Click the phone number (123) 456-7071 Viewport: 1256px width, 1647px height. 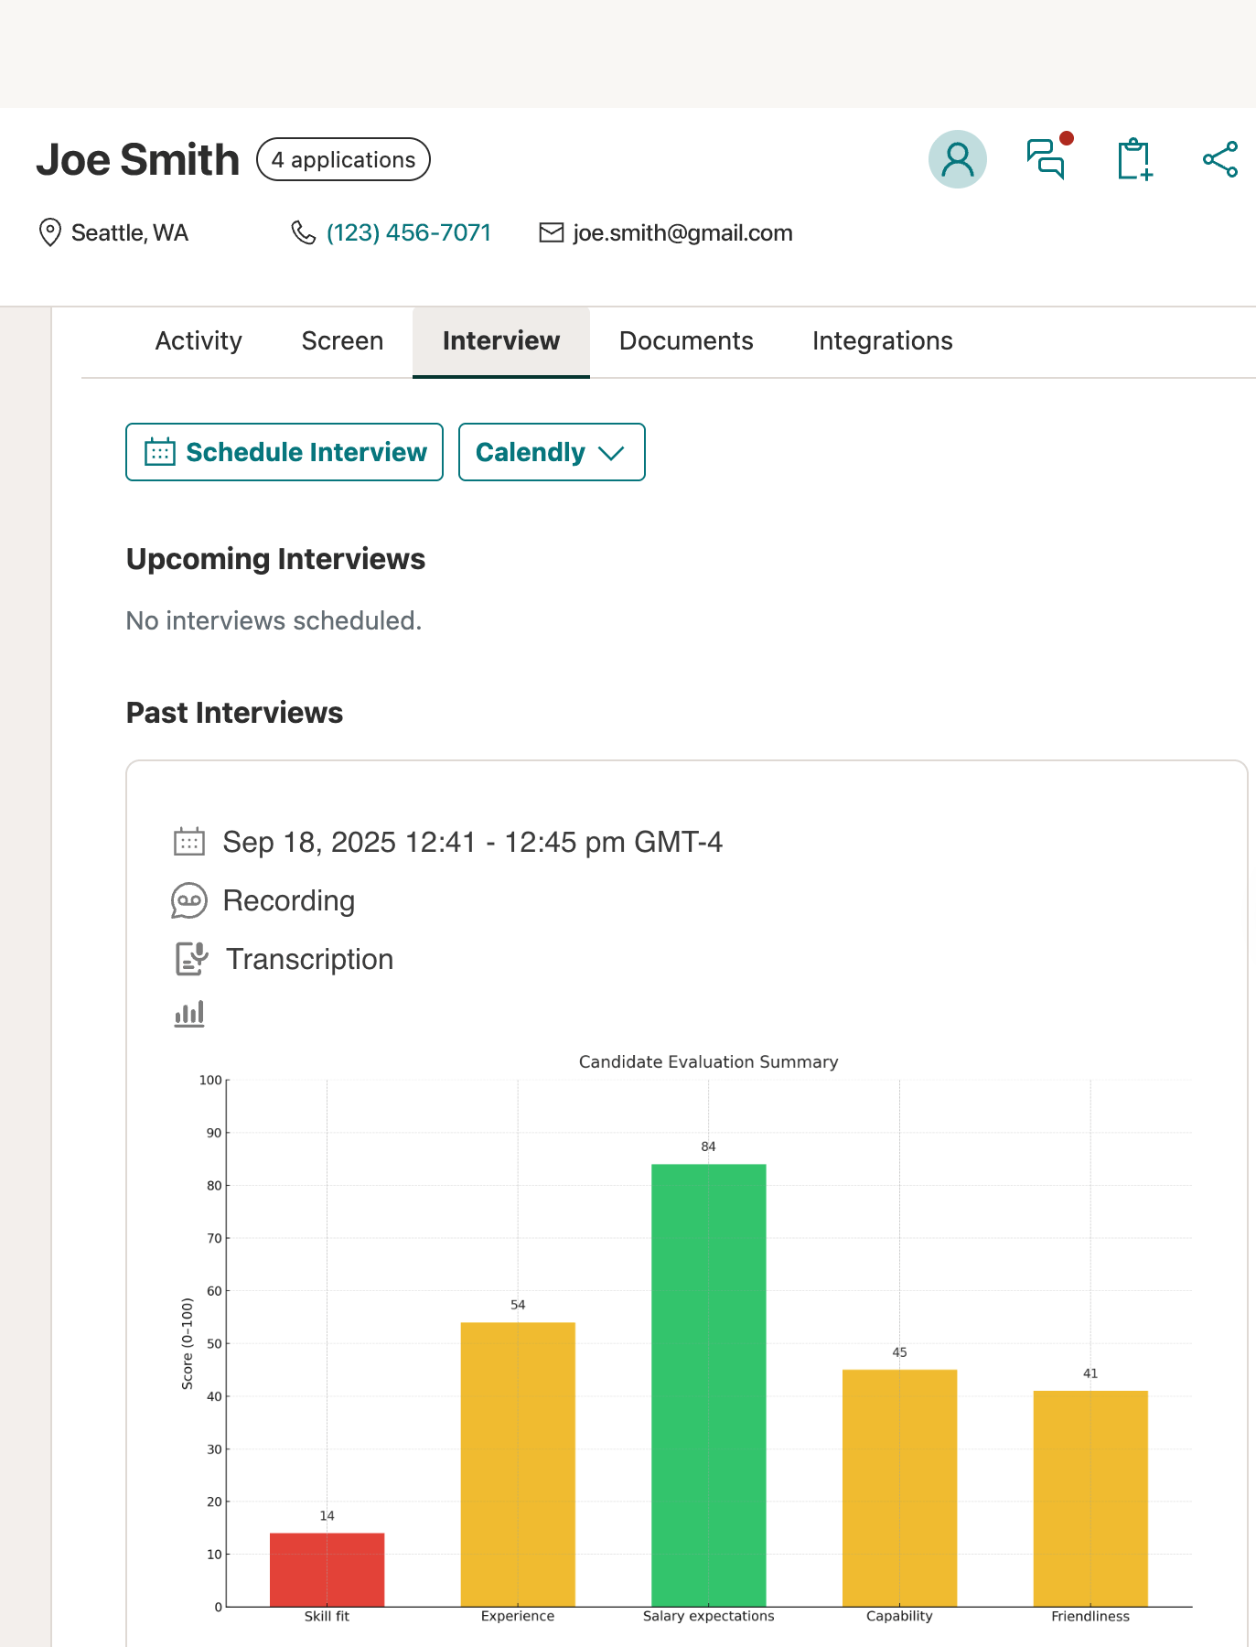[409, 232]
